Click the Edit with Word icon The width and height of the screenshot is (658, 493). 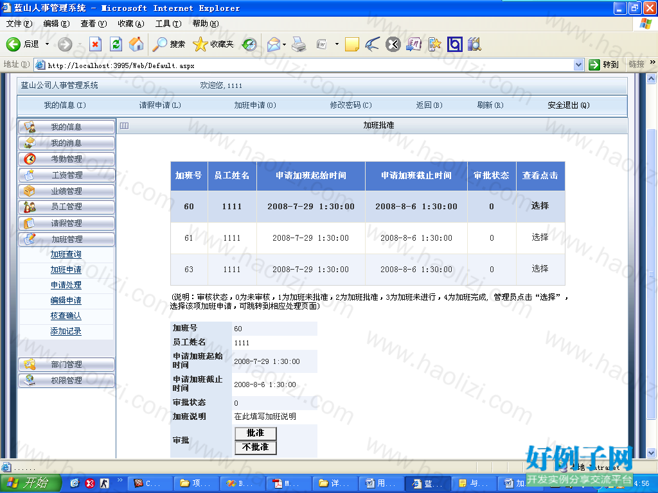click(x=322, y=44)
